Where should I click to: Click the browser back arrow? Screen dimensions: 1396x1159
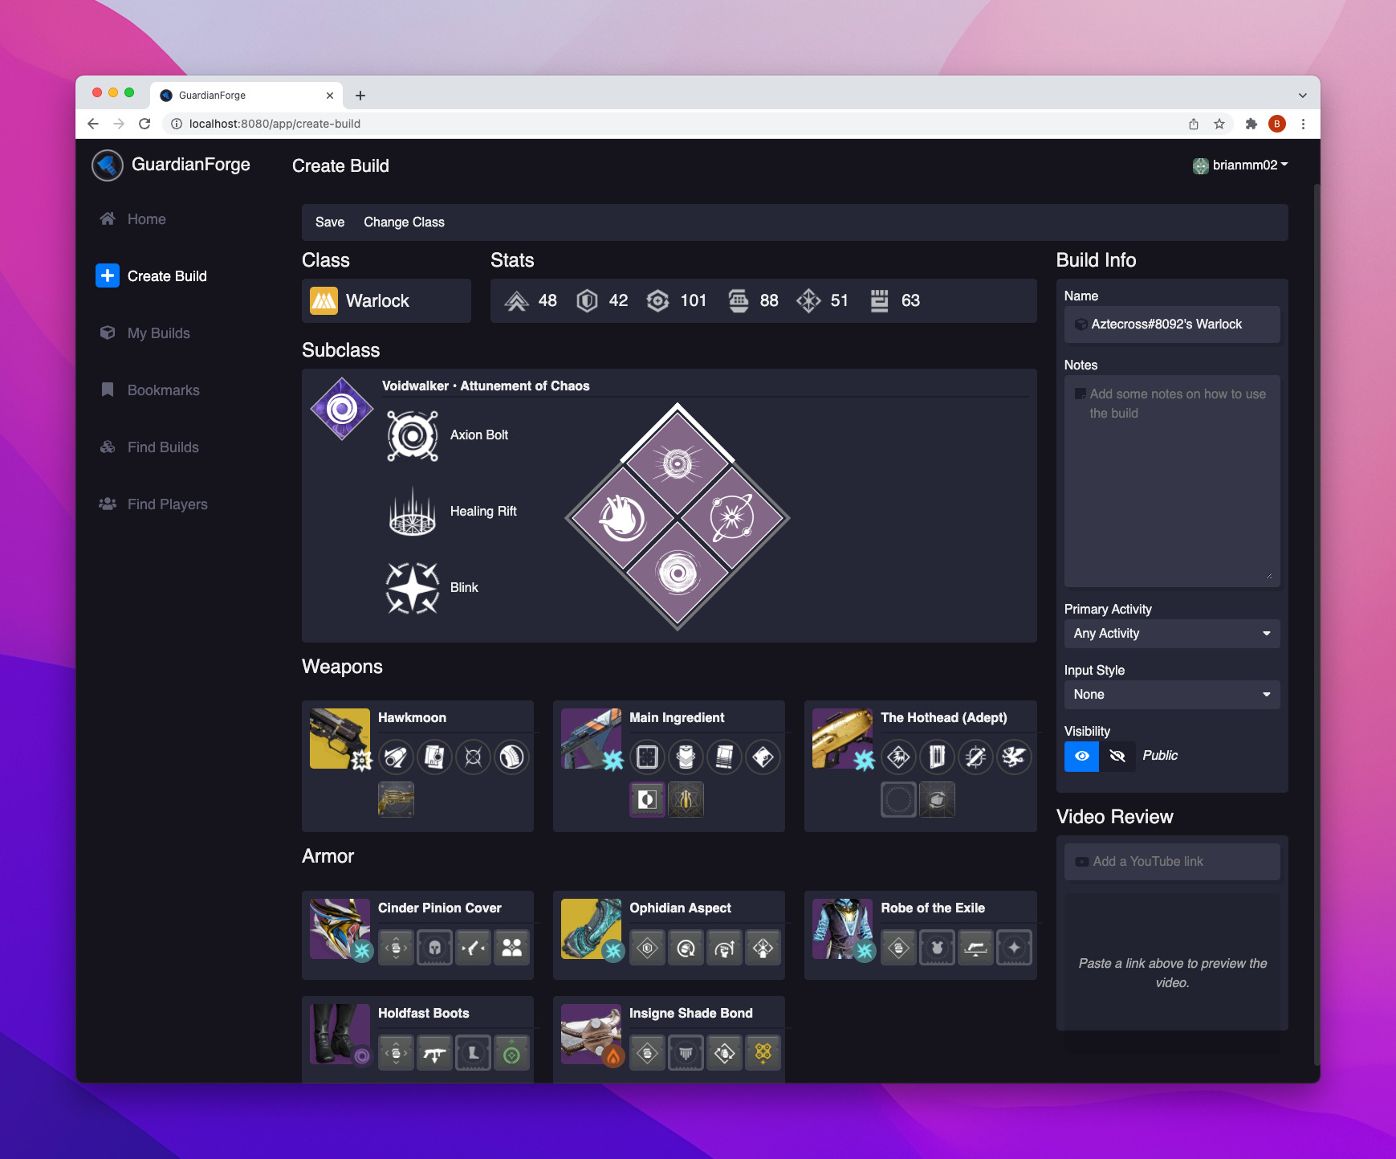point(93,124)
